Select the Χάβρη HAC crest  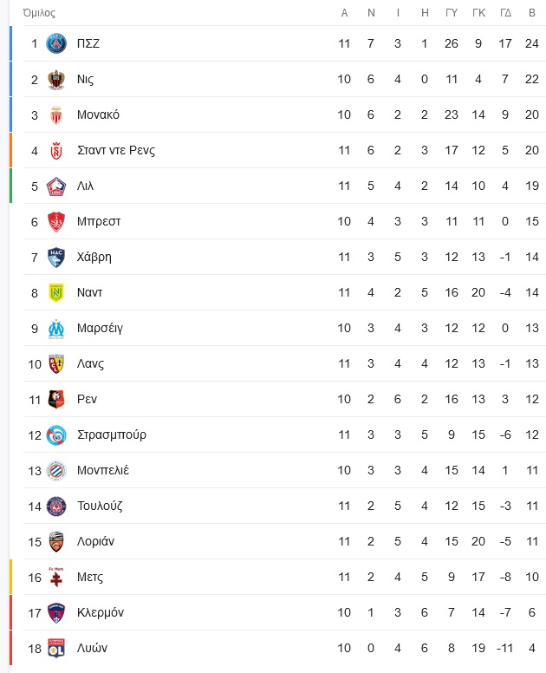(56, 258)
